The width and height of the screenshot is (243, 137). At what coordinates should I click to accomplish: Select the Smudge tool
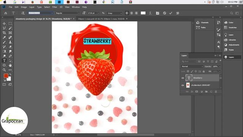(10, 51)
